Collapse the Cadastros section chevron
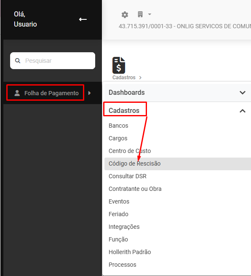Screen dimensions: 251x276 pyautogui.click(x=243, y=111)
